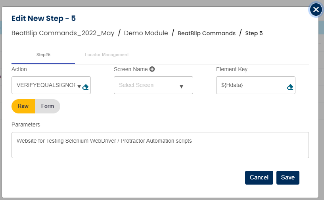Switch to the Locator Management tab
324x200 pixels.
[107, 55]
